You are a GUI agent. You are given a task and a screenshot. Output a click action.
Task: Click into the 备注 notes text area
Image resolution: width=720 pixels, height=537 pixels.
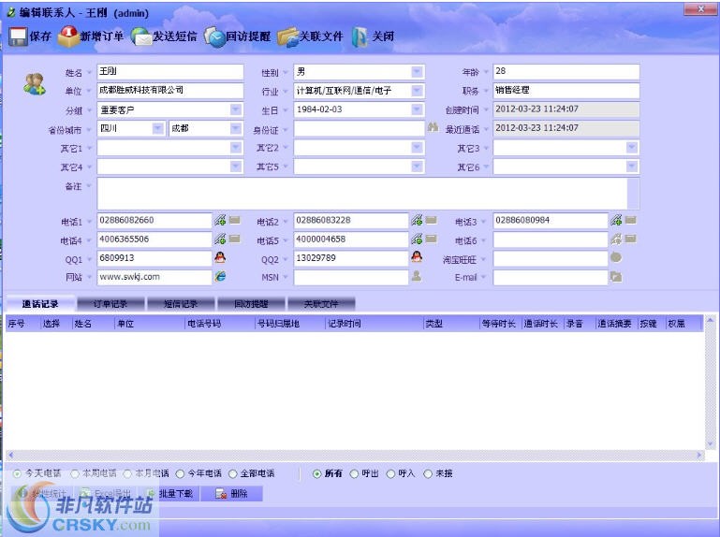(362, 194)
